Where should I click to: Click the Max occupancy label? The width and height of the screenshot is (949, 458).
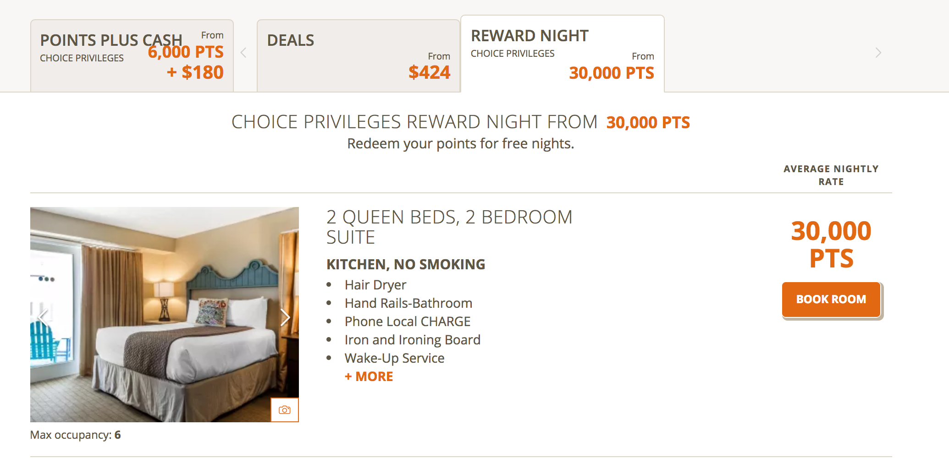(76, 435)
